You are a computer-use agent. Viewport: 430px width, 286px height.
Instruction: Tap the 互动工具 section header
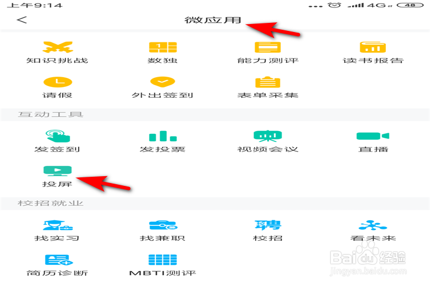(50, 114)
